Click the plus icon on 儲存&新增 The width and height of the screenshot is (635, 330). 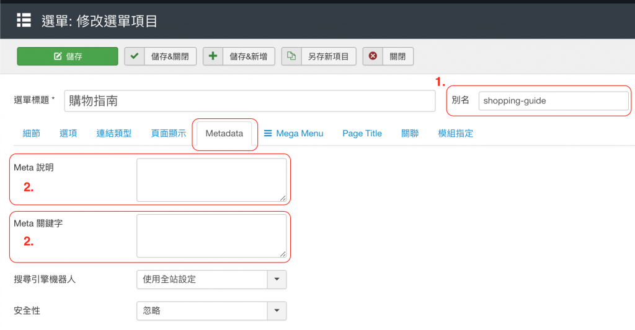(x=213, y=56)
